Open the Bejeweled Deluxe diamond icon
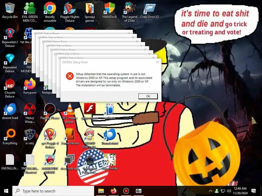 [10, 63]
